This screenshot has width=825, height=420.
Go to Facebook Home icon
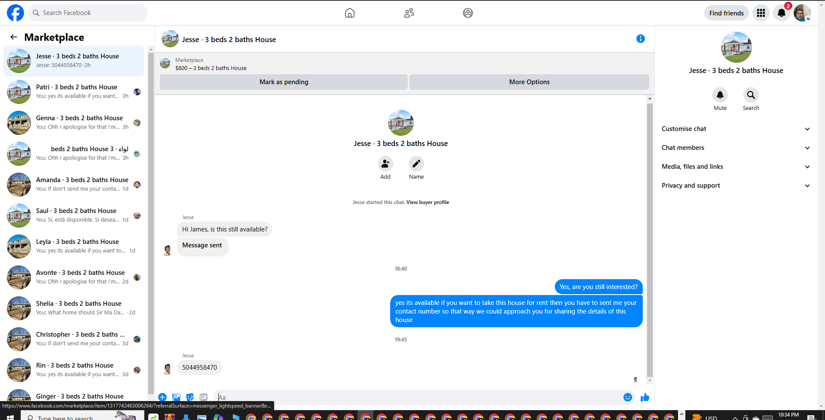350,13
